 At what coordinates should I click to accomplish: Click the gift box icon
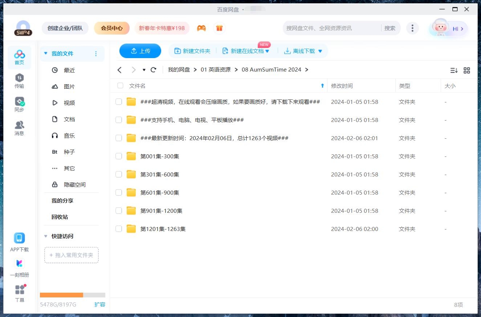click(x=219, y=28)
